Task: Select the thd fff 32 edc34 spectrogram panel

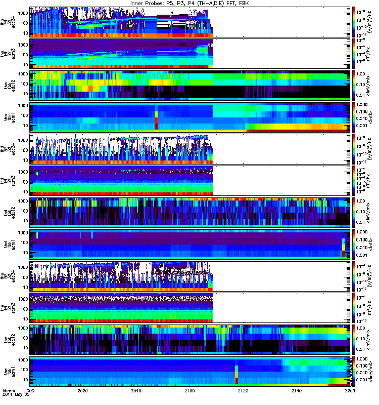Action: 190,149
